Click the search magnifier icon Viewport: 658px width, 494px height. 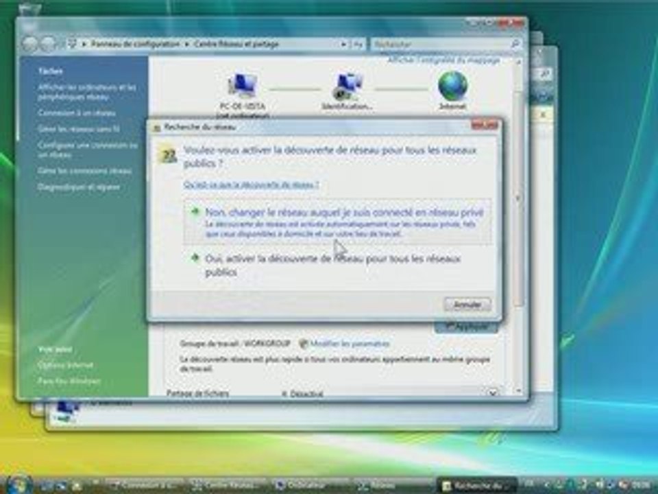pyautogui.click(x=515, y=43)
